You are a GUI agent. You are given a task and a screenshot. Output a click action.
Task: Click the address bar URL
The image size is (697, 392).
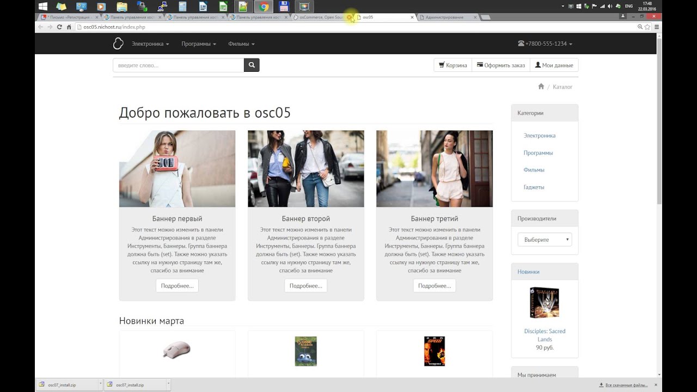coord(114,27)
